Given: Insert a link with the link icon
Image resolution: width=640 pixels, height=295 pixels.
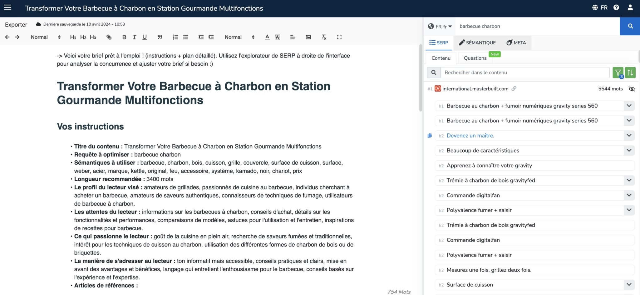Looking at the screenshot, I should click(109, 37).
